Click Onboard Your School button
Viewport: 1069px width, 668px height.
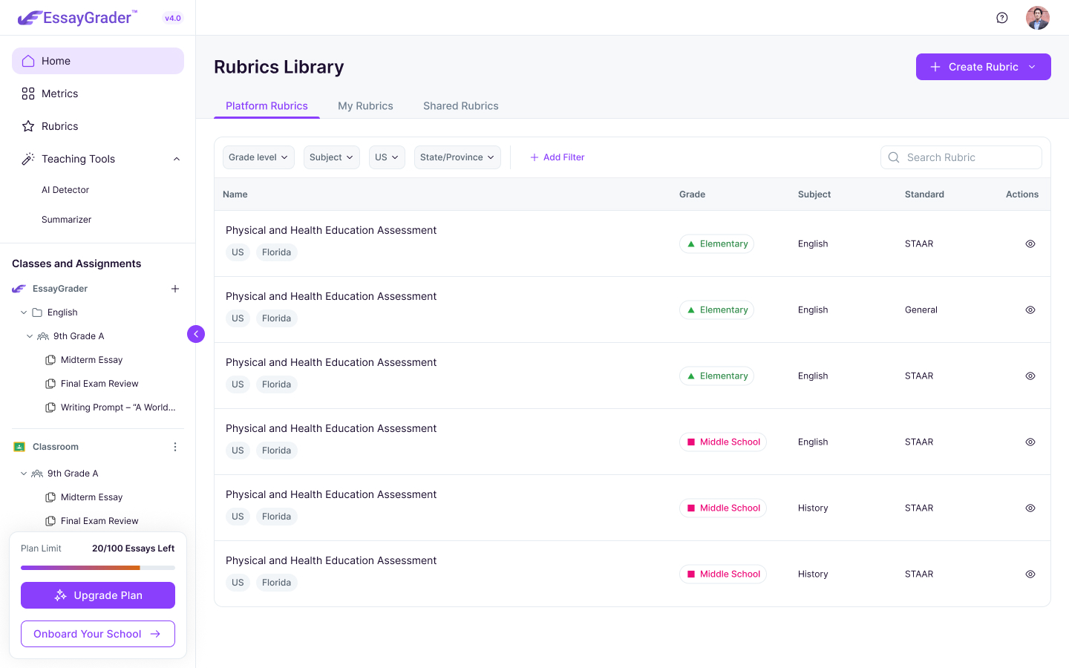pos(98,634)
